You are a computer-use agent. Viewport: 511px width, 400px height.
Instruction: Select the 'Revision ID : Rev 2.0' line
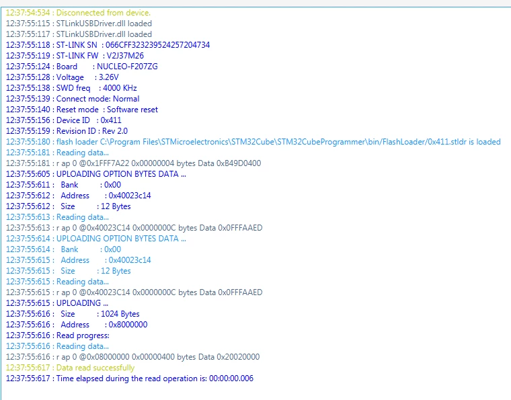[x=67, y=131]
